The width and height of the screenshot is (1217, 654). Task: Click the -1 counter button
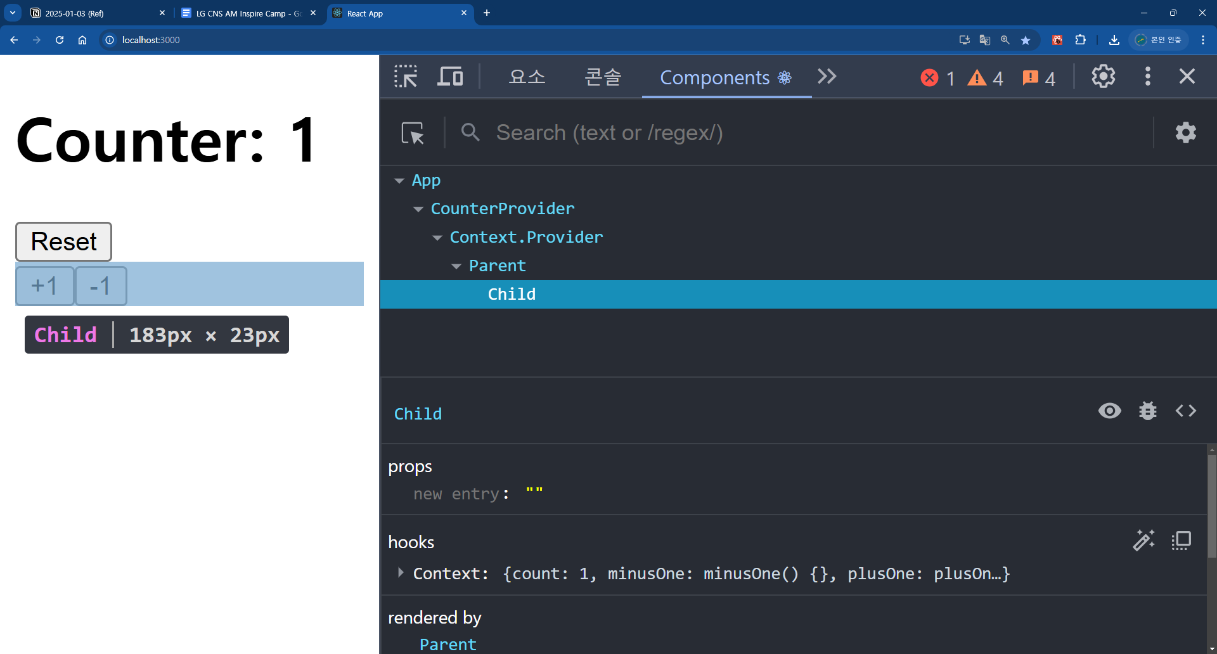[x=101, y=286]
